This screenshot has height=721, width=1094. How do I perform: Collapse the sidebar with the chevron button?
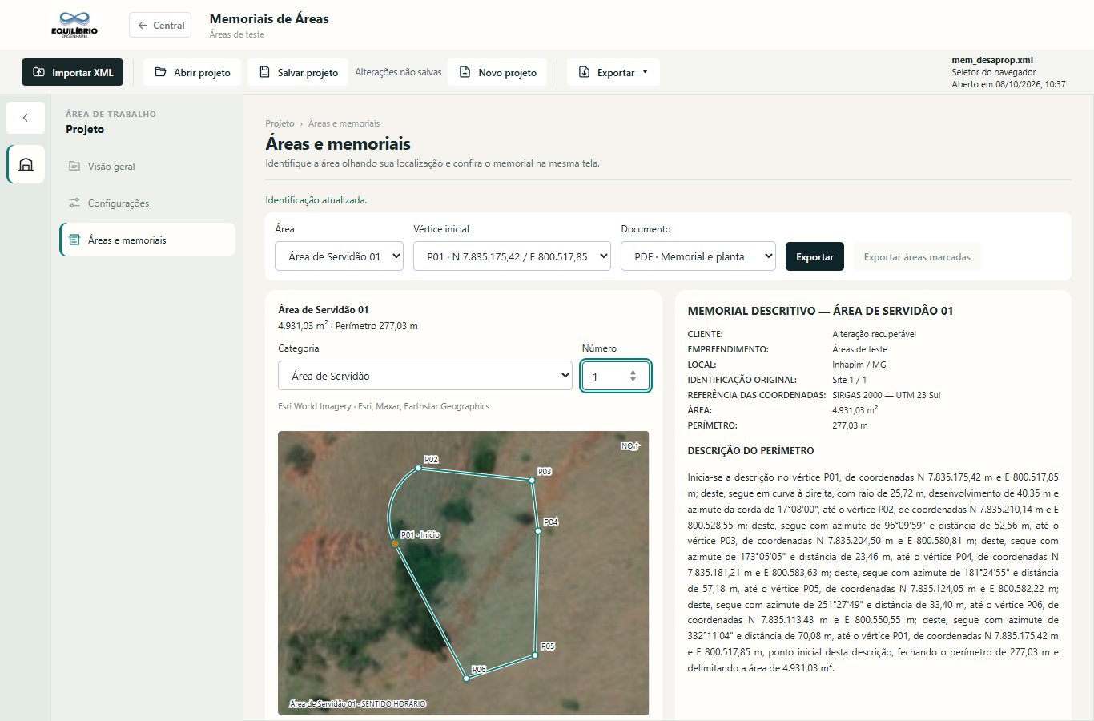[x=26, y=118]
